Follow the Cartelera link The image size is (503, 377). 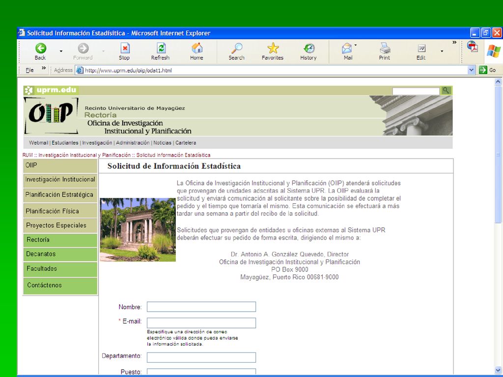186,143
